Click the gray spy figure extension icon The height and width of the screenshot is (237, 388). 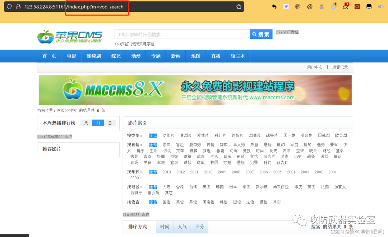pos(322,7)
